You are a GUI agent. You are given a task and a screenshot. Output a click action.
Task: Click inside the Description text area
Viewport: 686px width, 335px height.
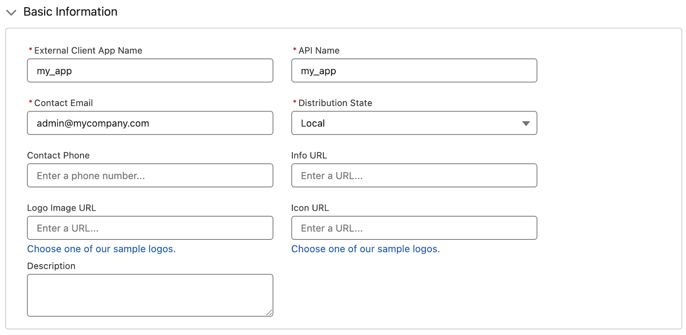[x=150, y=295]
